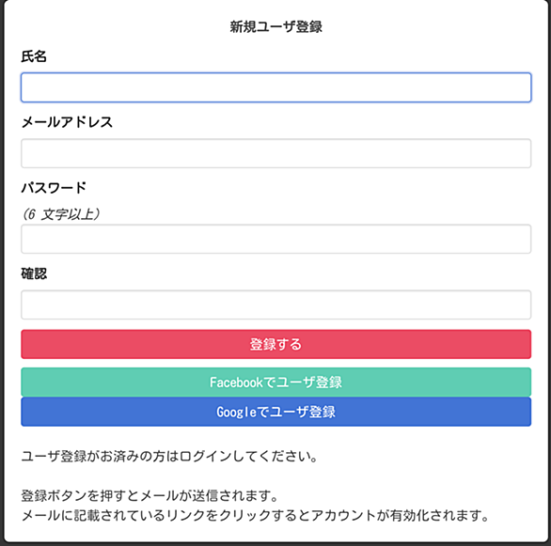Click the 新規ユーザ登録 dialog heading
This screenshot has height=546, width=551.
point(275,26)
